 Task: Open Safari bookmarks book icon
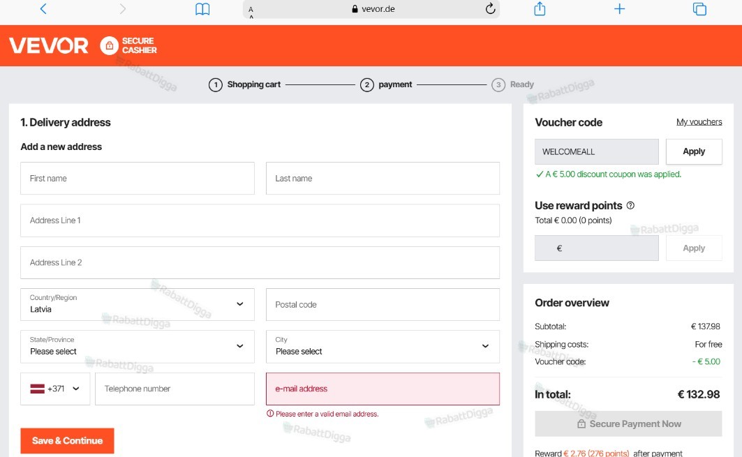coord(202,9)
